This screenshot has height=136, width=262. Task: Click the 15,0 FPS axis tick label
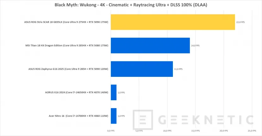[x=196, y=131]
